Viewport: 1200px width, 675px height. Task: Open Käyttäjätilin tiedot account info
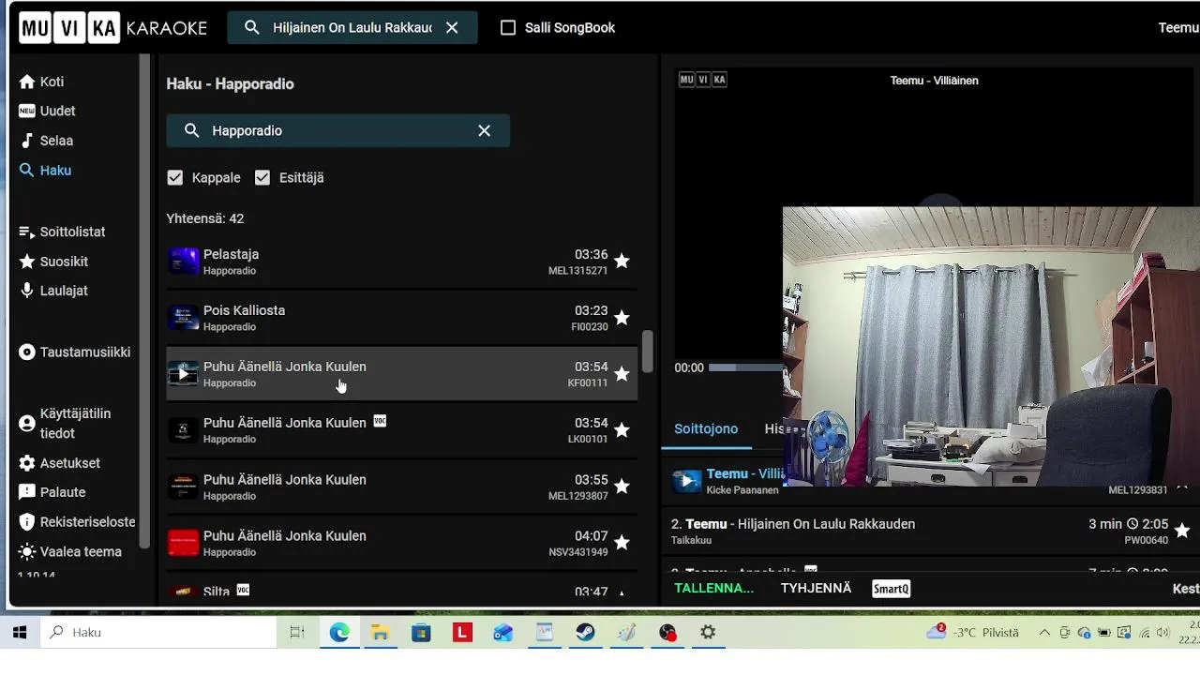coord(65,423)
